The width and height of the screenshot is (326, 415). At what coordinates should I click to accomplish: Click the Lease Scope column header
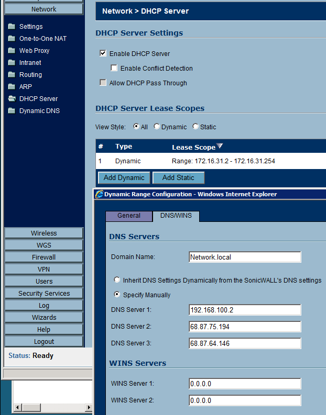click(x=194, y=147)
